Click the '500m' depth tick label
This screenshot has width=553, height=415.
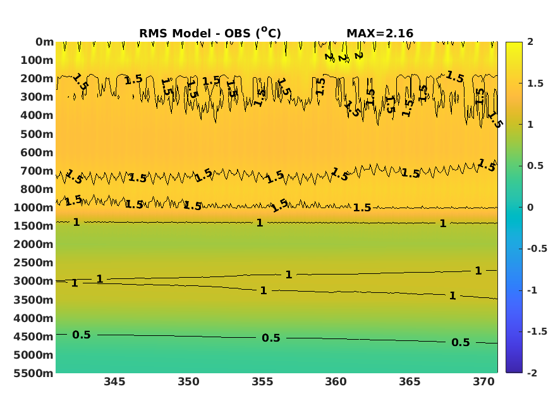click(x=37, y=135)
